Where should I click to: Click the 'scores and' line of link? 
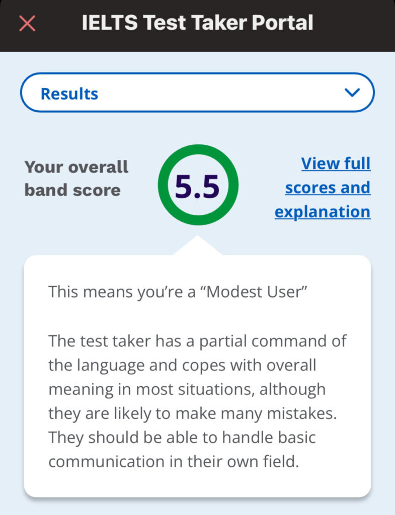[x=328, y=188]
